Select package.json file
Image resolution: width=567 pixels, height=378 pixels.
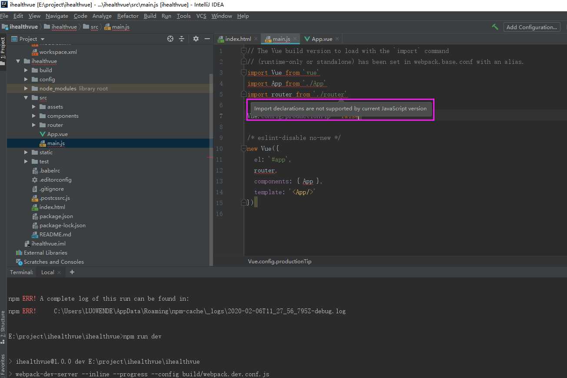(x=56, y=216)
